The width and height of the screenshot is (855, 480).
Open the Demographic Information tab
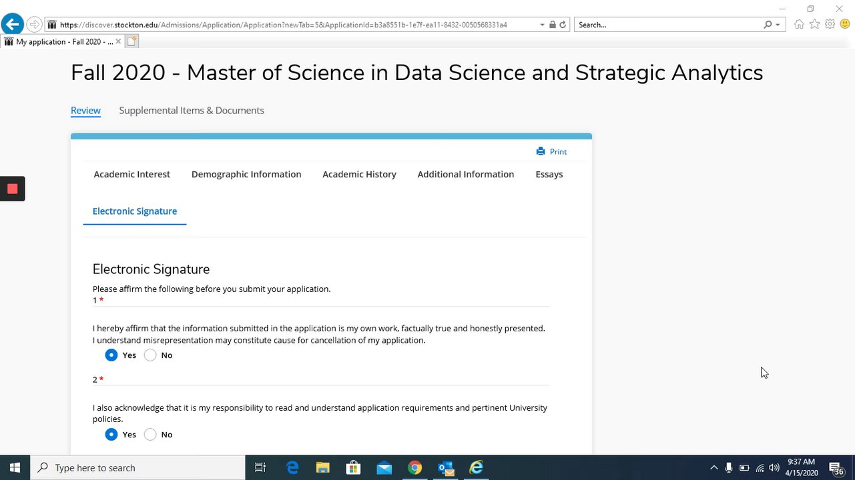tap(246, 174)
